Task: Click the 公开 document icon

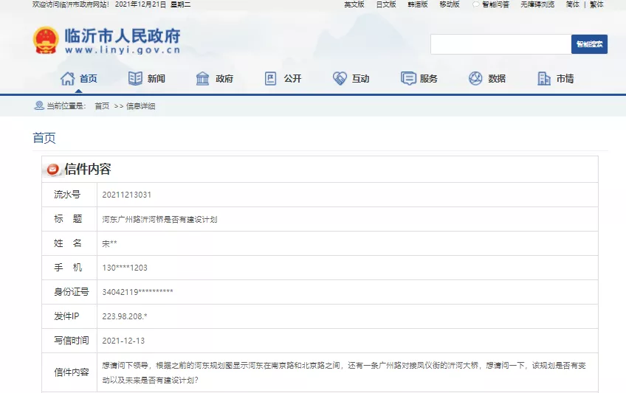Action: (271, 78)
